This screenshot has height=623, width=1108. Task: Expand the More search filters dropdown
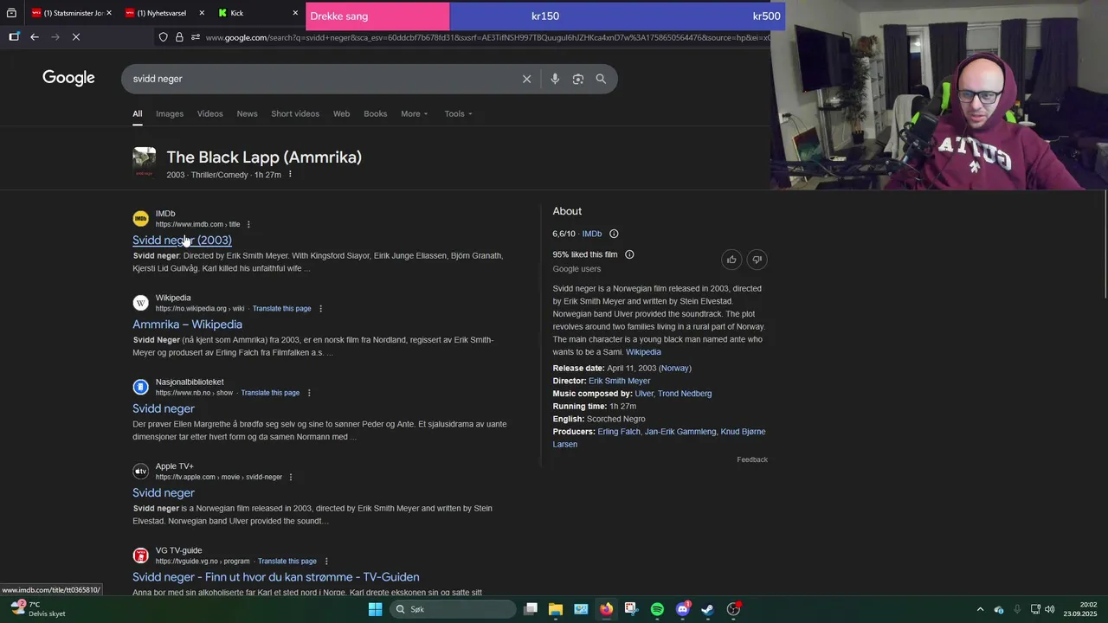(414, 114)
